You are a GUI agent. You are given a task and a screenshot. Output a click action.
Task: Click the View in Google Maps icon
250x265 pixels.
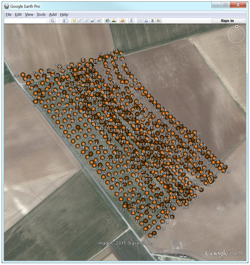(x=159, y=21)
